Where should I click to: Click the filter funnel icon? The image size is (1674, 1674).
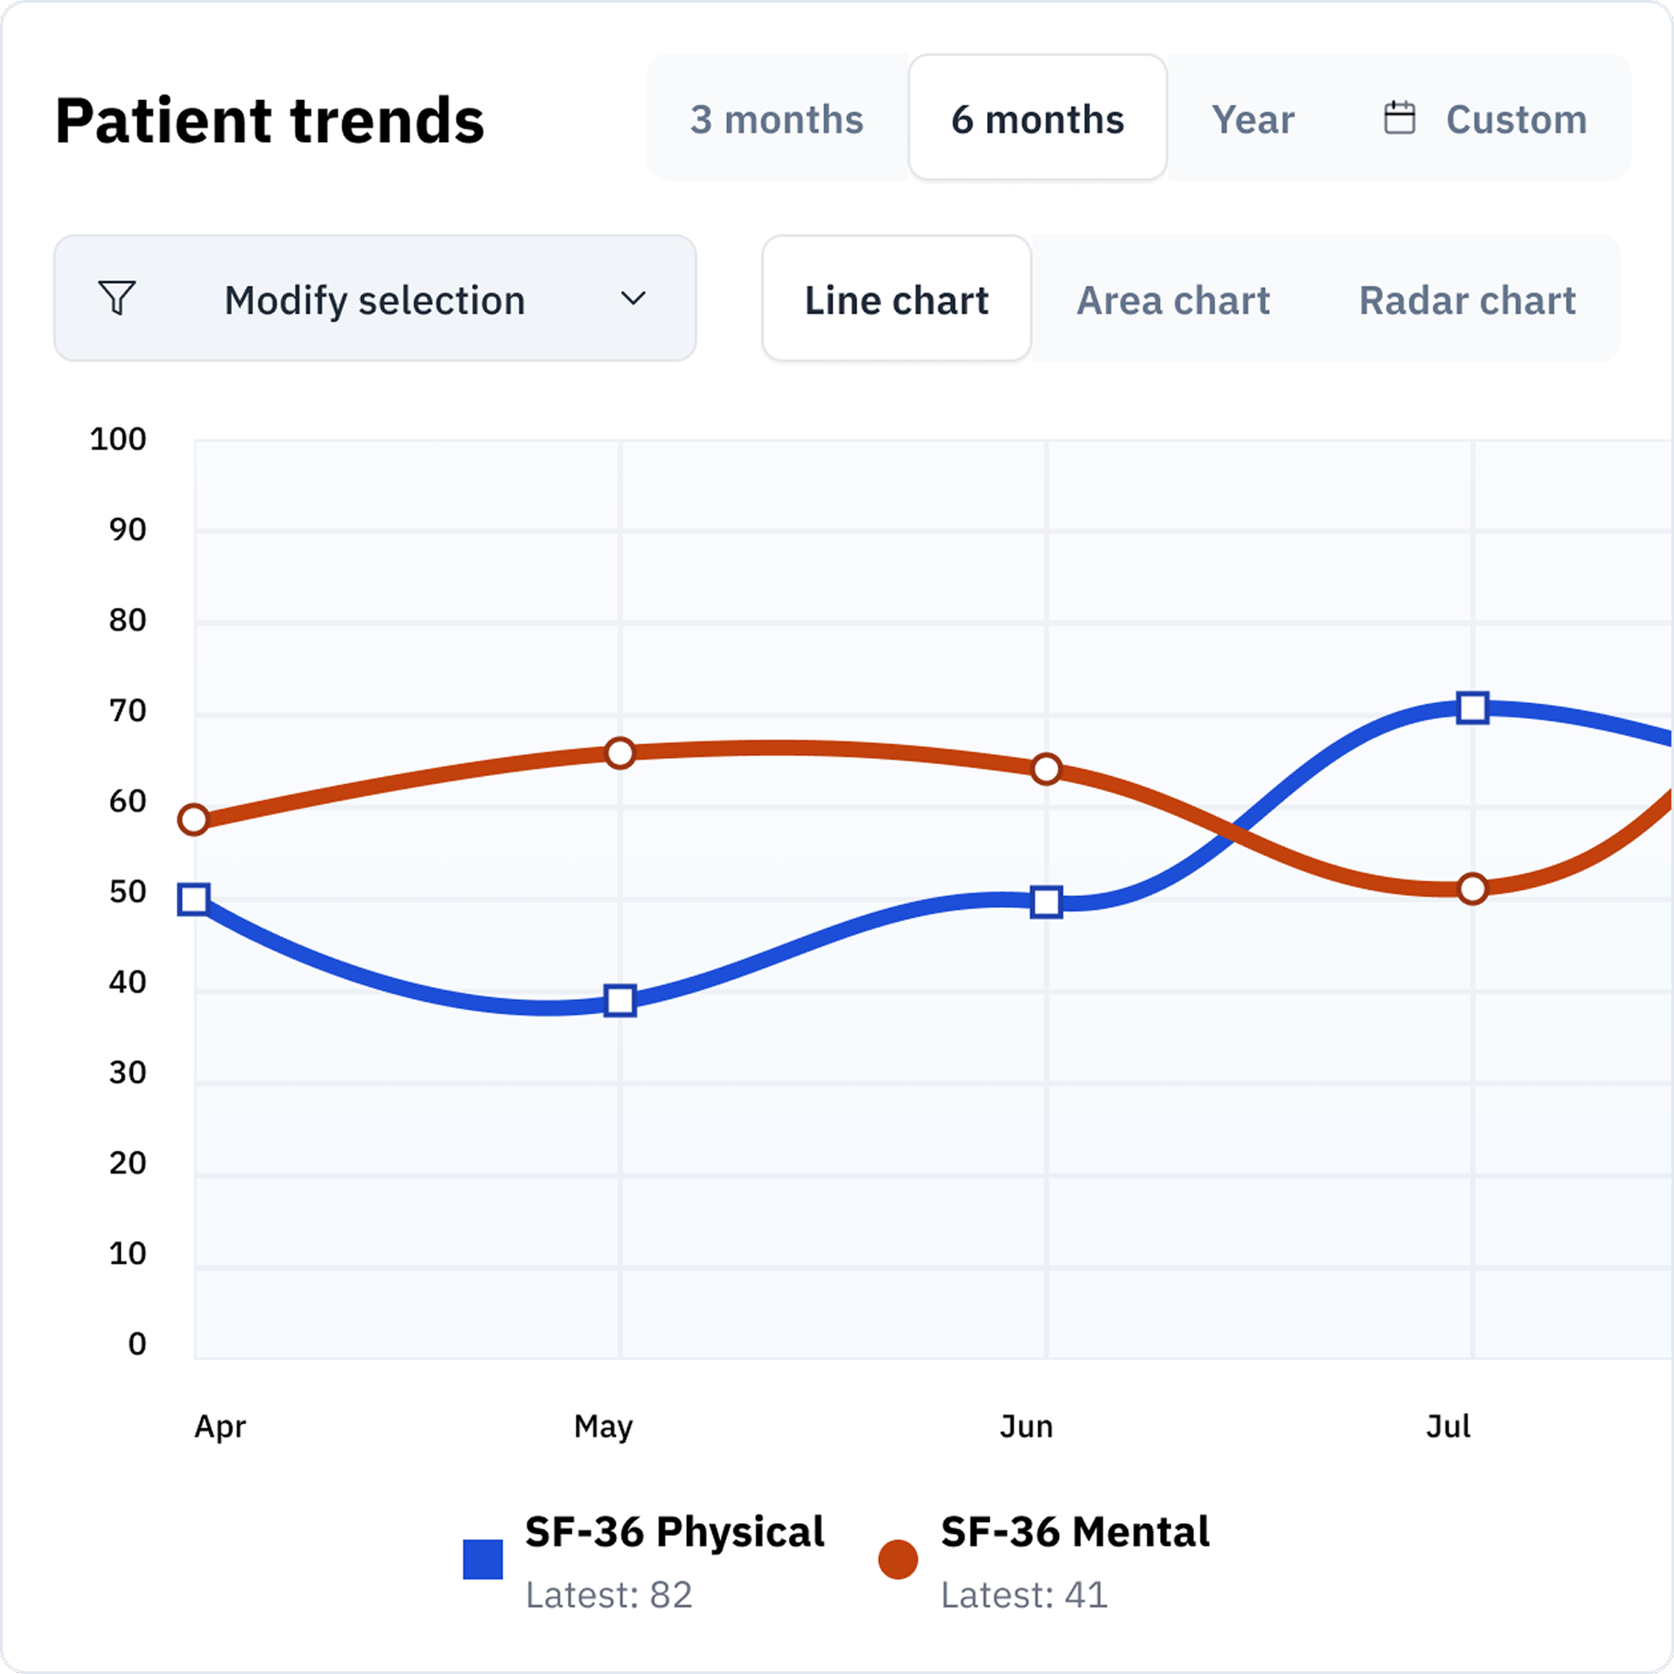pyautogui.click(x=119, y=298)
